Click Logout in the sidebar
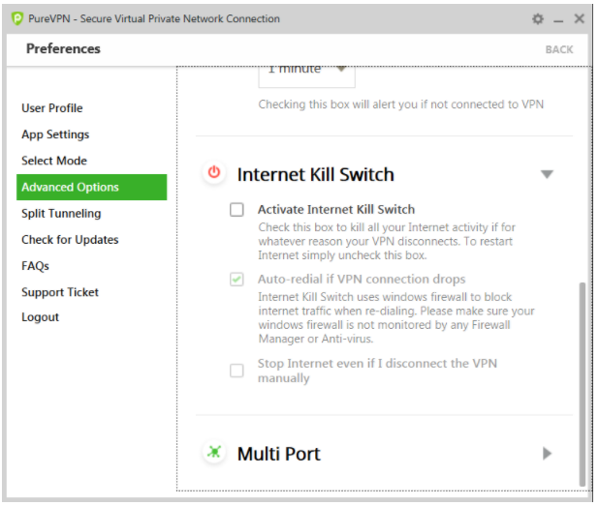Viewport: 599px width, 506px height. 40,317
